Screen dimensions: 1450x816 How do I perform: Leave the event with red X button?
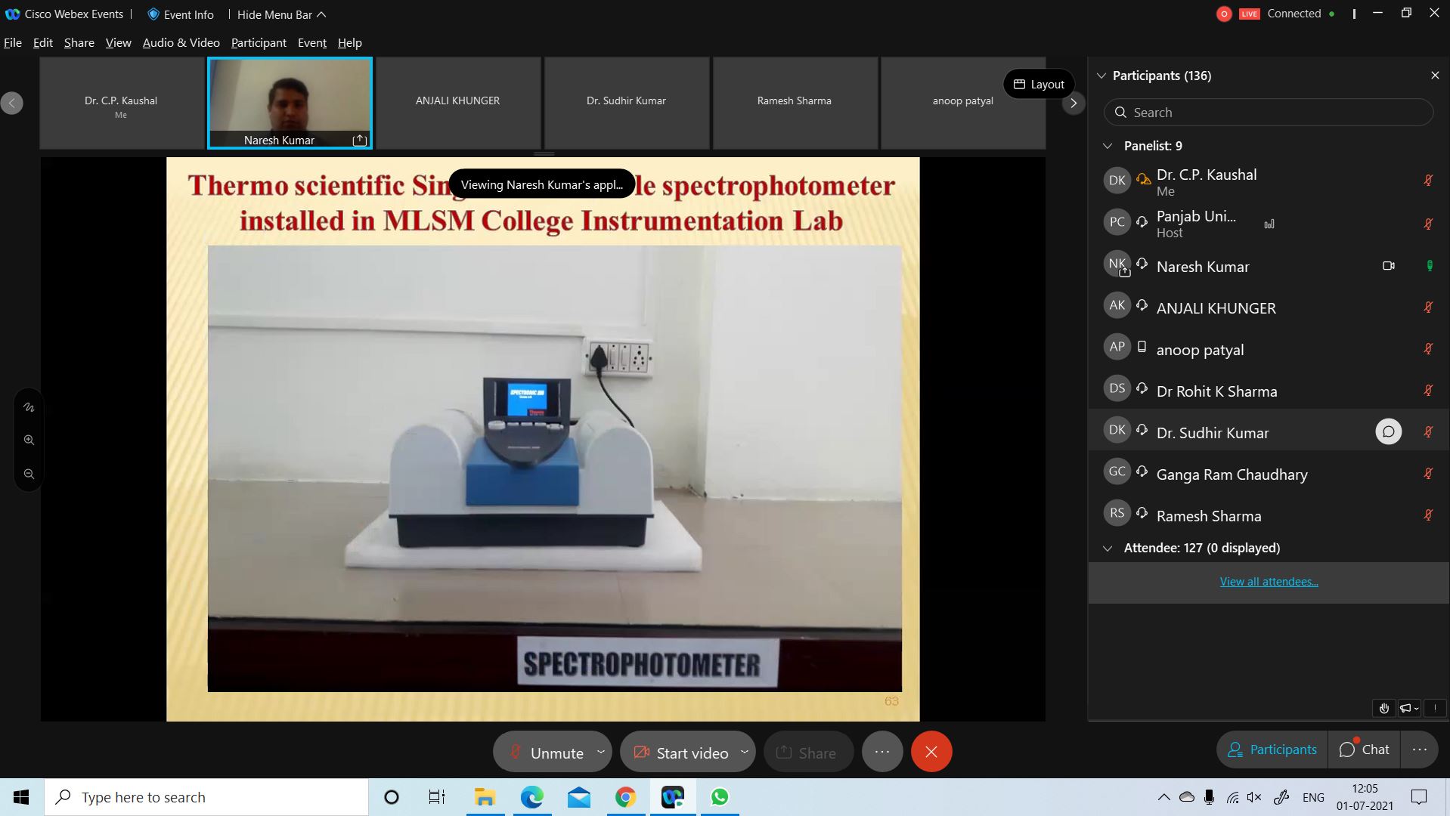[931, 752]
